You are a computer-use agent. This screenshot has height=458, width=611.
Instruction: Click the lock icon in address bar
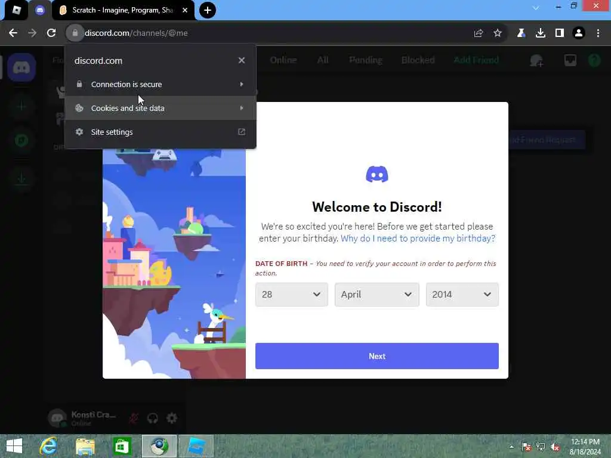click(x=75, y=33)
